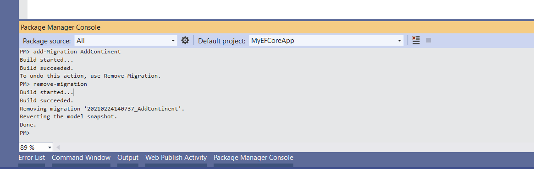Click the 'Default project:' label
The width and height of the screenshot is (534, 169).
point(222,41)
